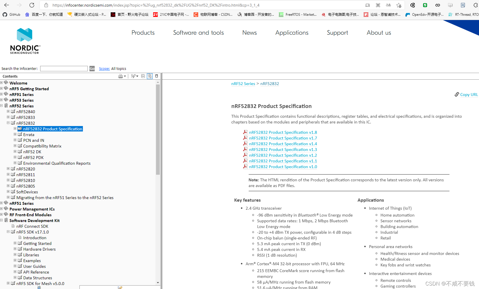Expand the nRF52 DK tree node
Viewport: 479px width, 289px height.
tap(15, 152)
